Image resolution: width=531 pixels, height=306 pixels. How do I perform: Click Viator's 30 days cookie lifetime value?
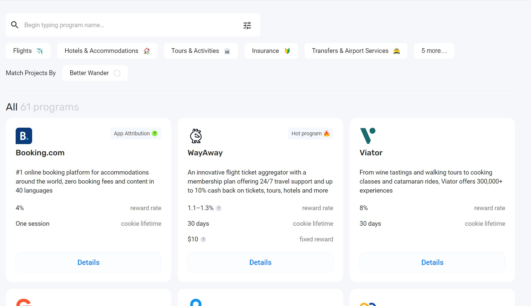370,224
